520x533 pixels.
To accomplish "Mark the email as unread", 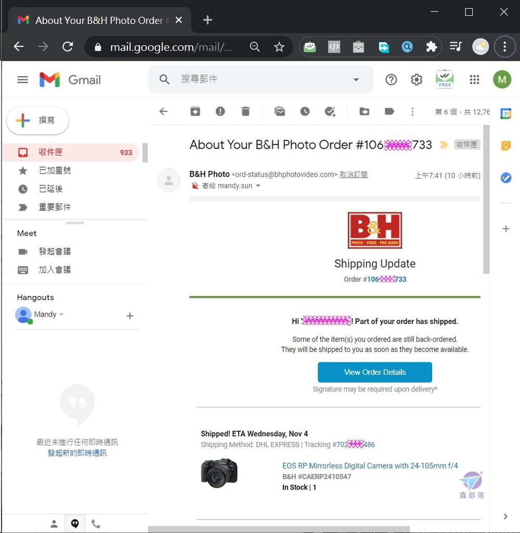I will coord(280,111).
